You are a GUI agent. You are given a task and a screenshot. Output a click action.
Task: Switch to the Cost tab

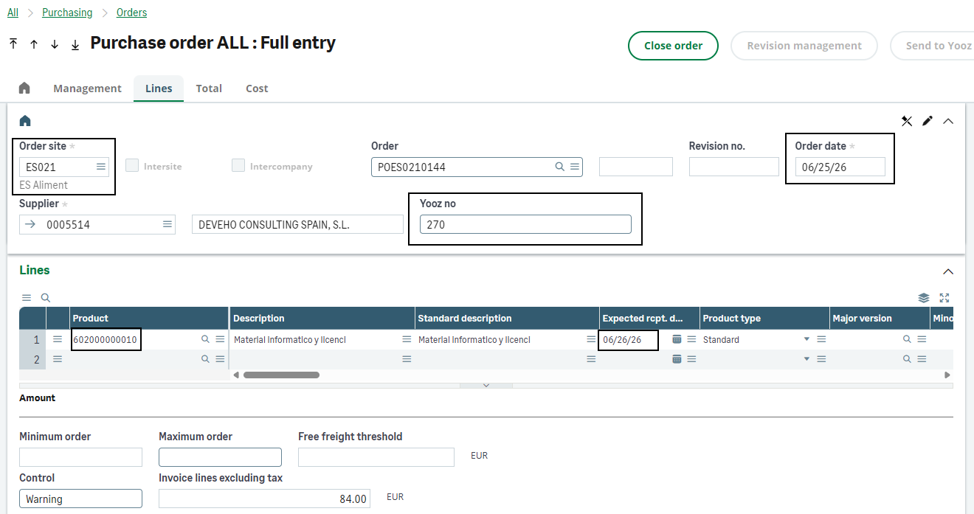tap(257, 88)
